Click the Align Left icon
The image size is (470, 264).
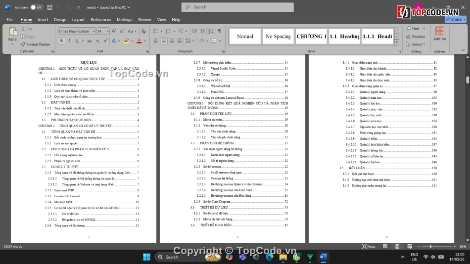point(156,41)
